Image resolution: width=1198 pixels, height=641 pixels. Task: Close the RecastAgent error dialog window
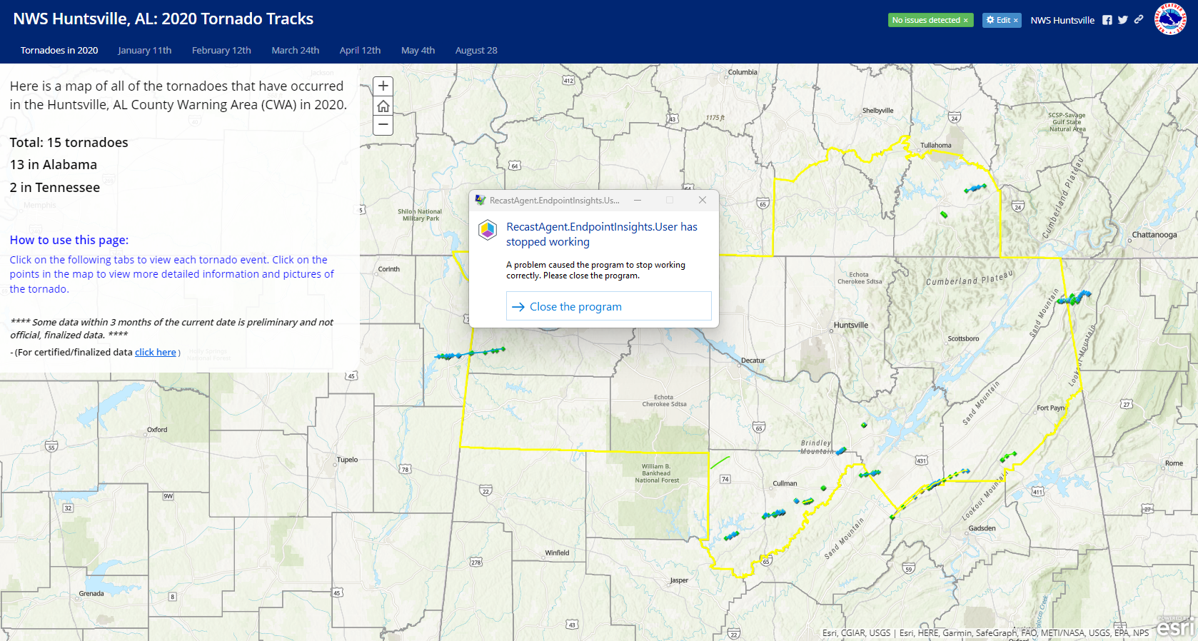pos(703,201)
